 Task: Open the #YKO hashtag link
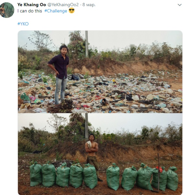(23, 24)
